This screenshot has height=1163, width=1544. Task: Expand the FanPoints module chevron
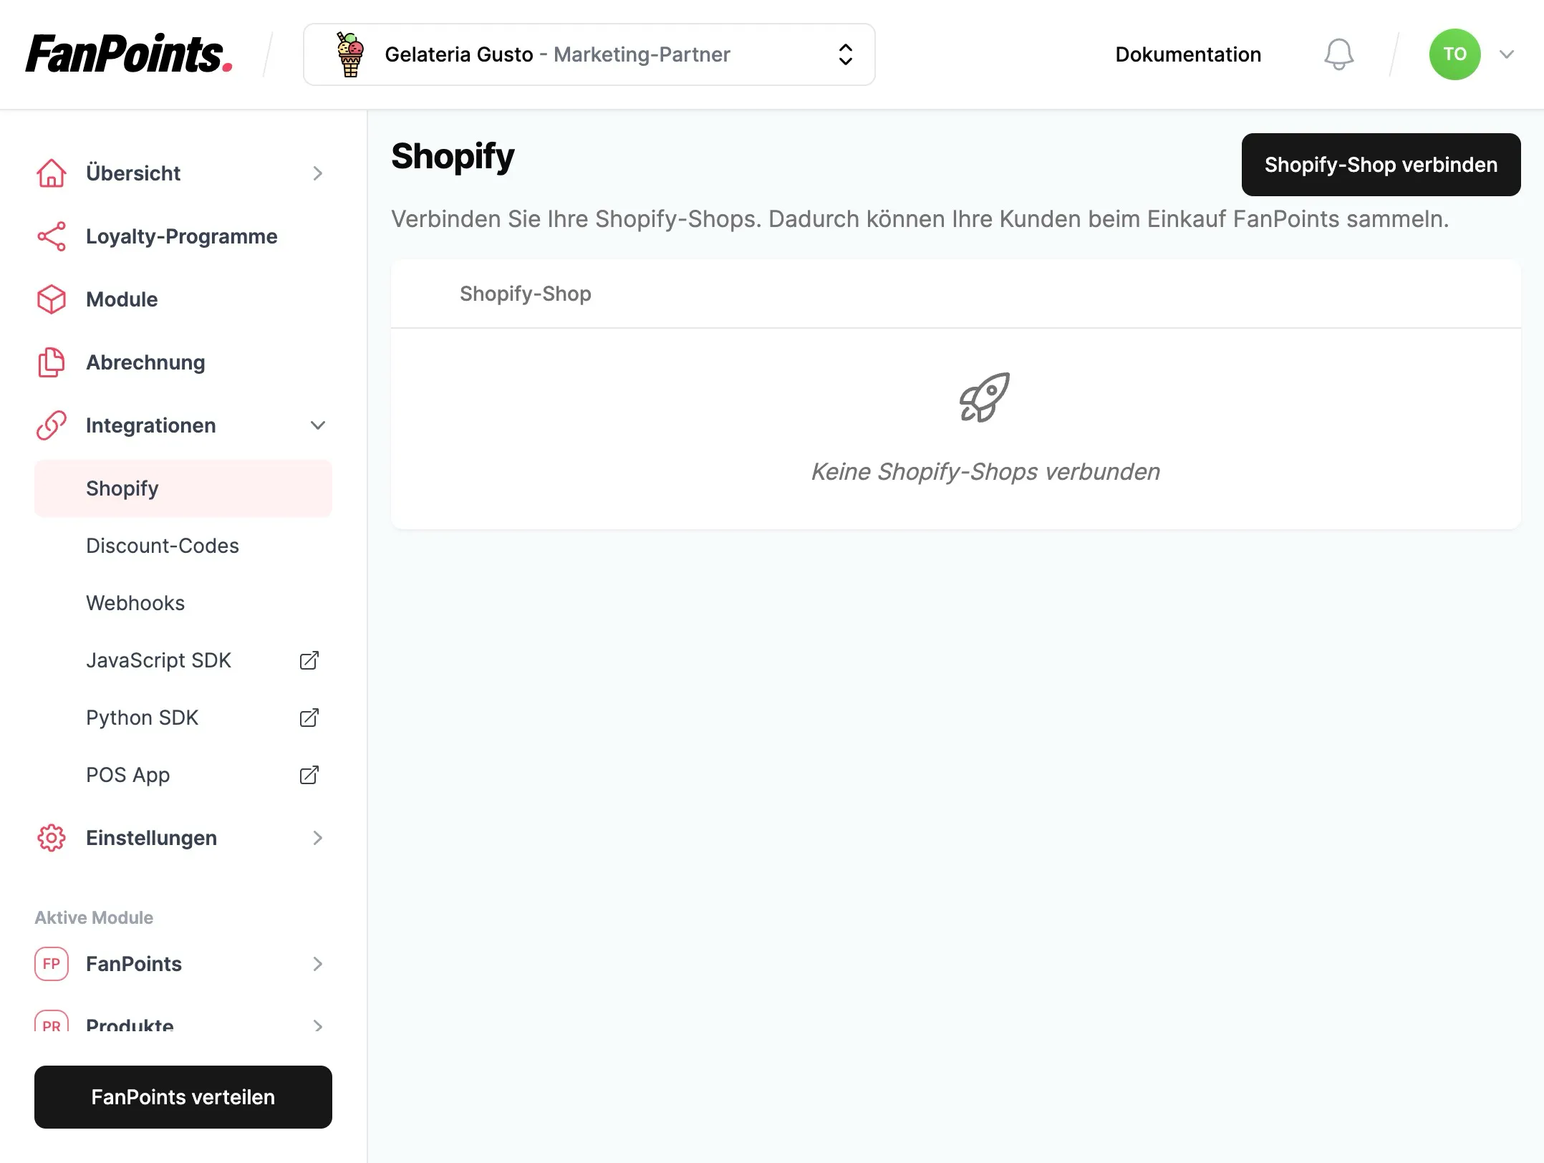click(318, 964)
